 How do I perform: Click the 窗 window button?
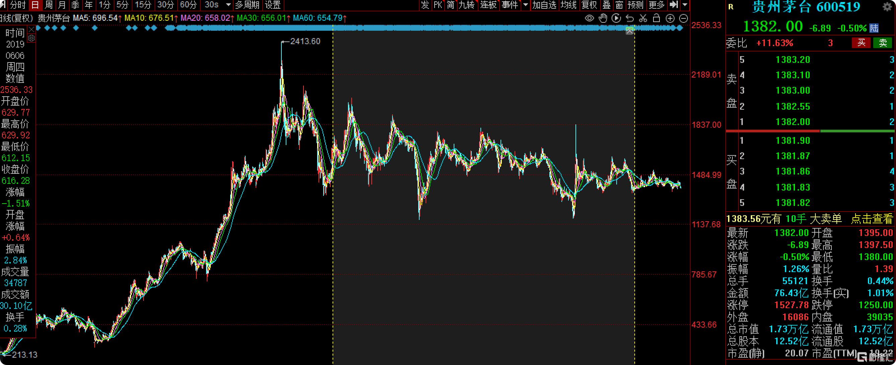619,5
